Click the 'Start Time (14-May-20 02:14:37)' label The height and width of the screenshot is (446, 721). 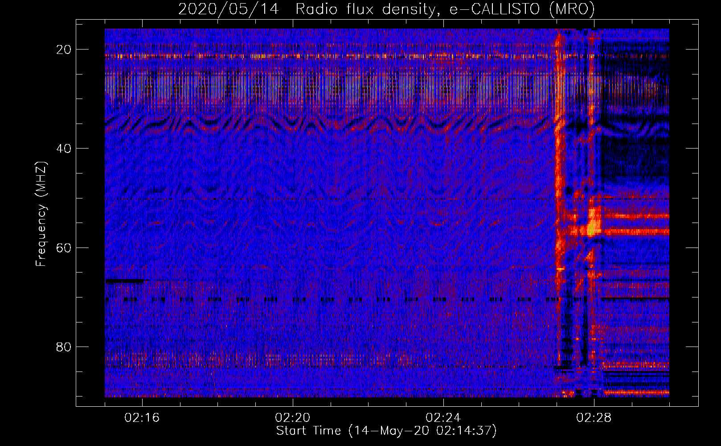point(386,431)
